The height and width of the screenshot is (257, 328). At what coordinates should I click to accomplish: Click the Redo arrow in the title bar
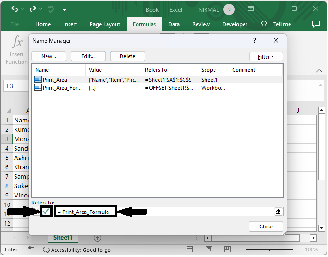click(33, 9)
